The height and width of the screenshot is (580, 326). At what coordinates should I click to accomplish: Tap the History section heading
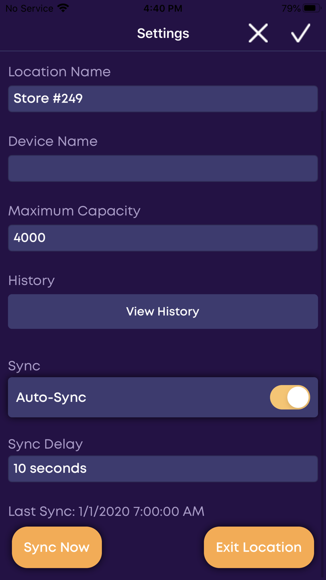(x=32, y=281)
